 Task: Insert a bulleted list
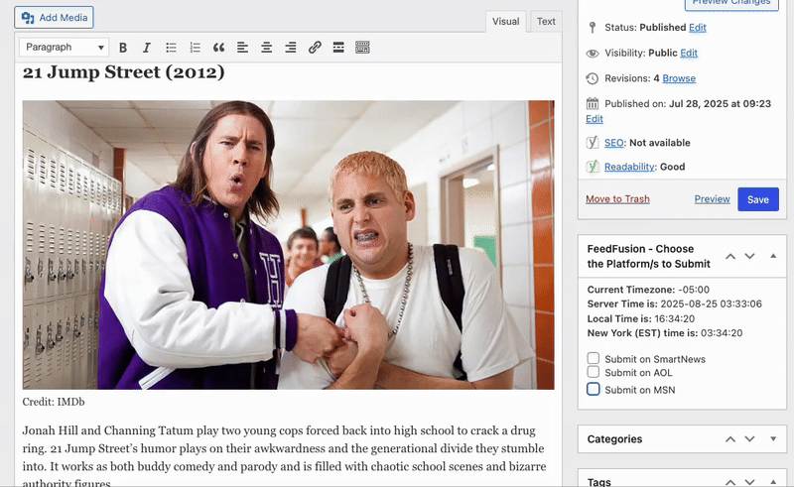pos(171,48)
